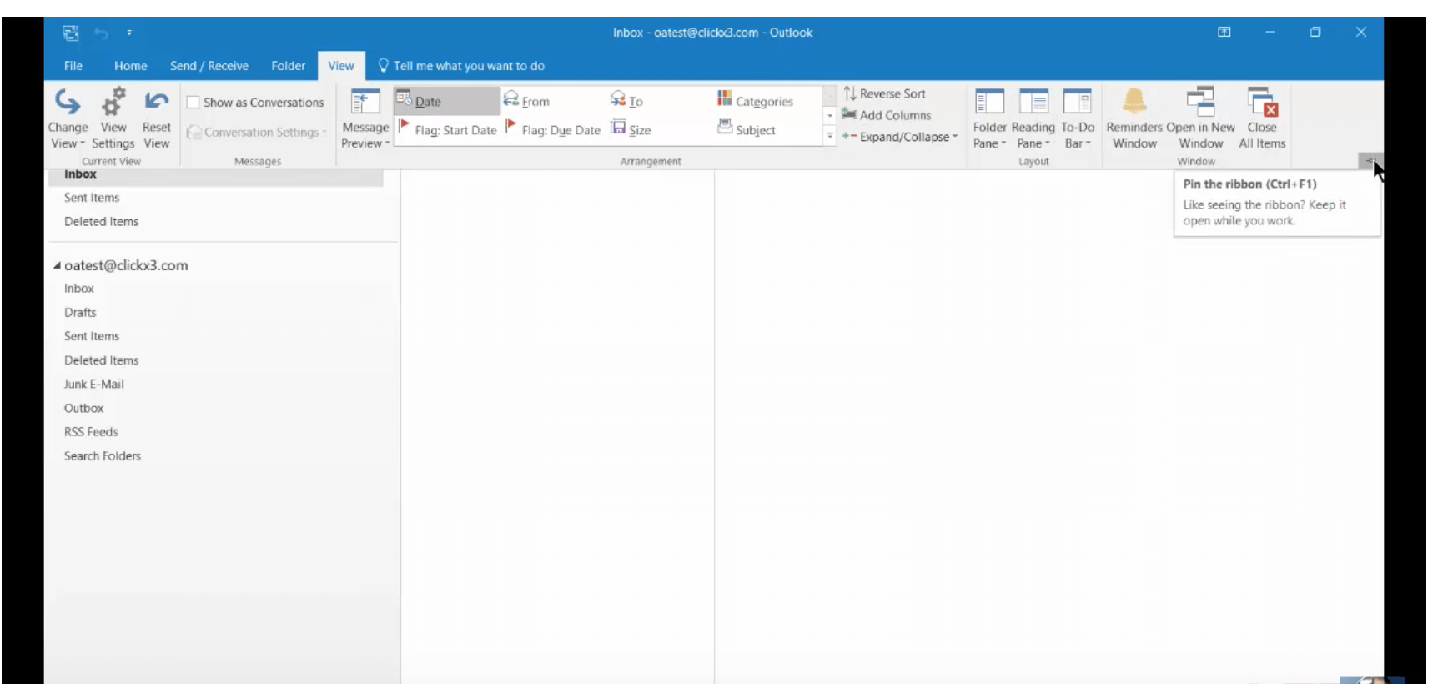Open the Folder Pane dropdown

click(x=989, y=118)
